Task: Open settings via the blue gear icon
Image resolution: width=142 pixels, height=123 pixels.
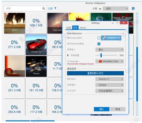Action: pyautogui.click(x=133, y=8)
